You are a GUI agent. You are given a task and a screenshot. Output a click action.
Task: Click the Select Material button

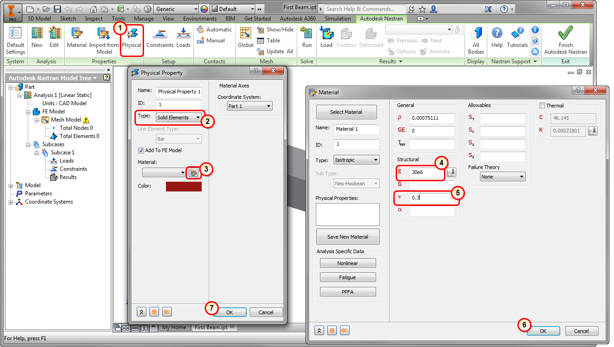[x=346, y=112]
